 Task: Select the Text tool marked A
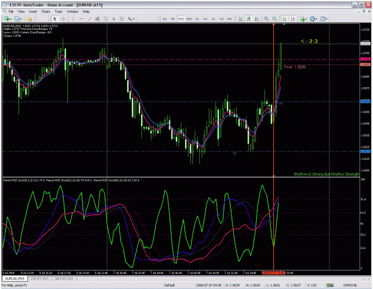(113, 19)
